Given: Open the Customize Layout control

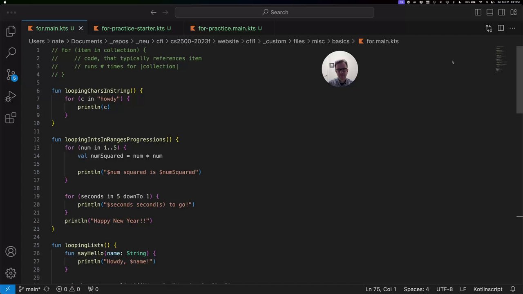Looking at the screenshot, I should coord(513,12).
